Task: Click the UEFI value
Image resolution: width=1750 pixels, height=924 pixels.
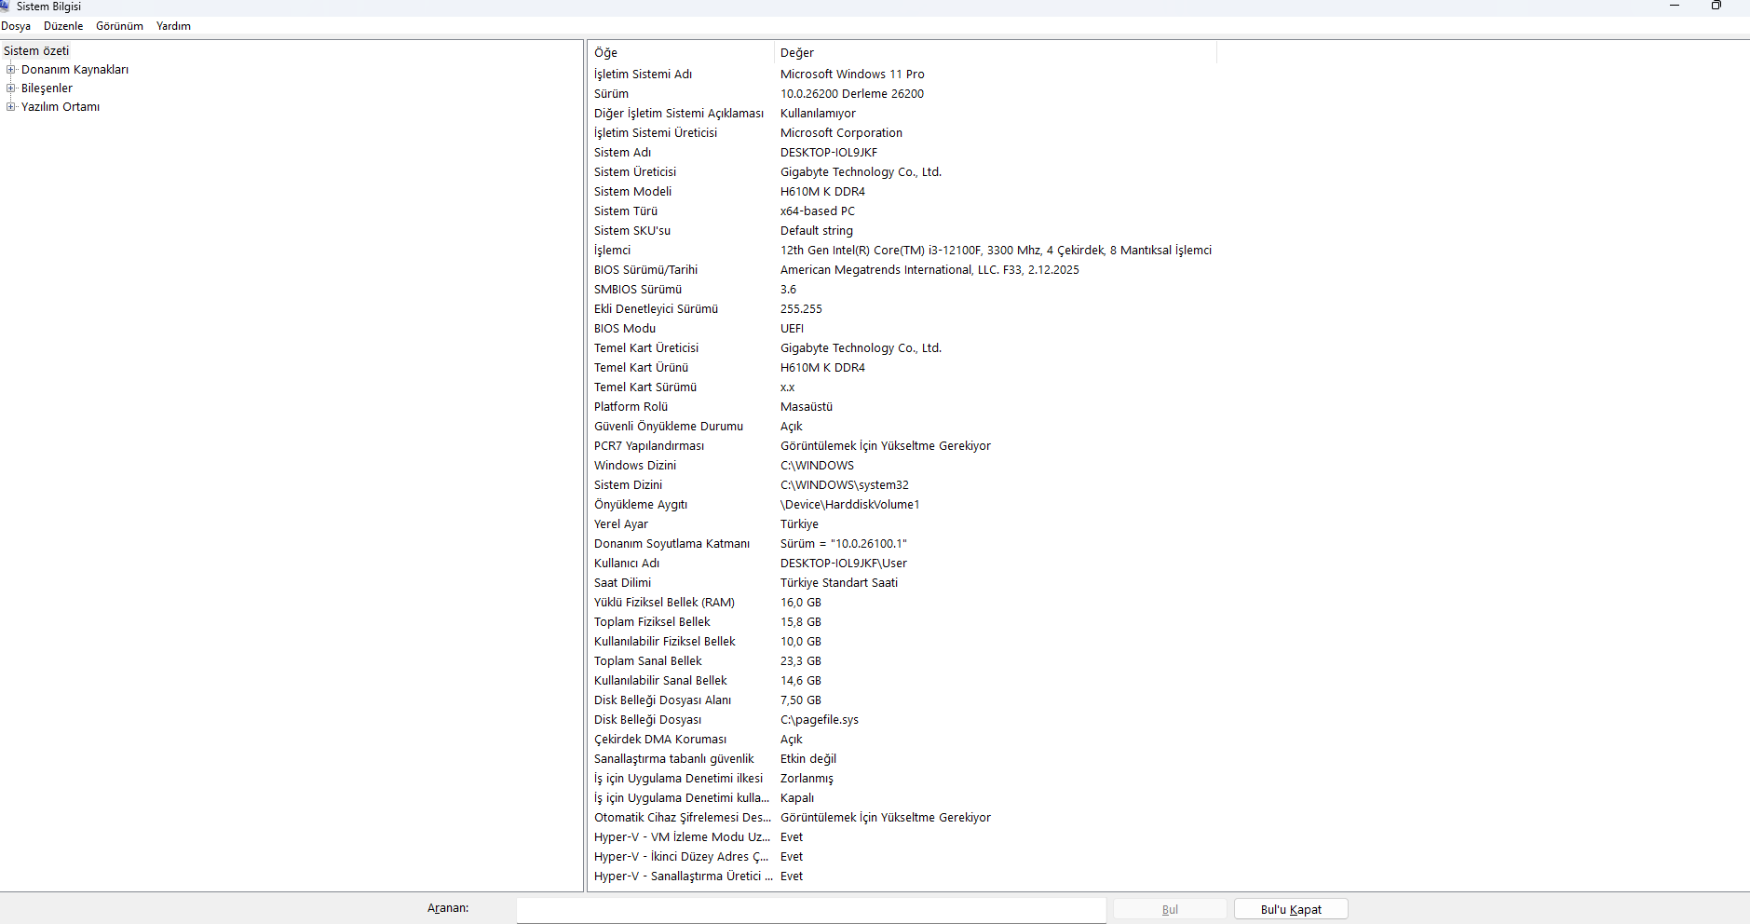Action: tap(792, 329)
